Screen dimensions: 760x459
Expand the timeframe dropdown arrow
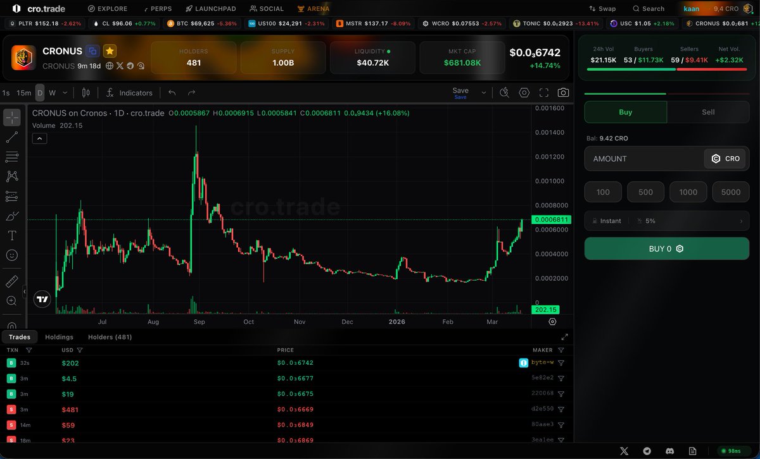tap(65, 93)
